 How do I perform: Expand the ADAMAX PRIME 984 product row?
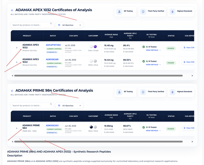point(17,128)
